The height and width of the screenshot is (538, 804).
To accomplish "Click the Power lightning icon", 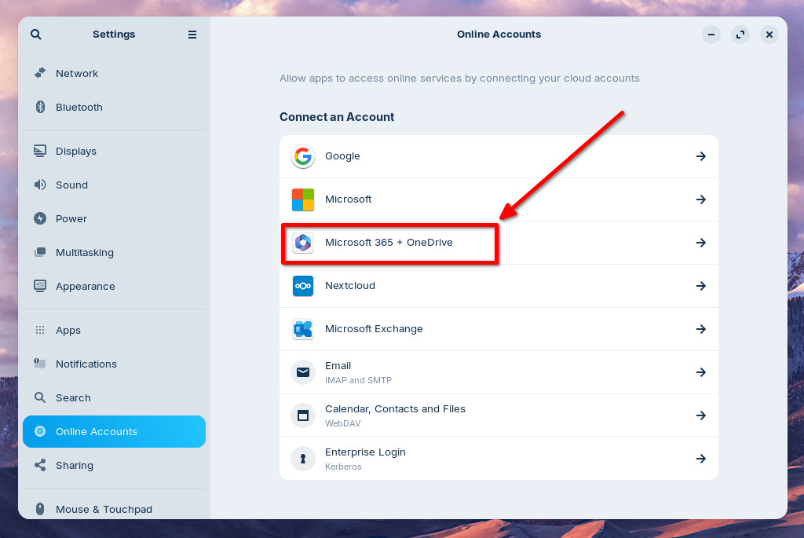I will [x=40, y=218].
